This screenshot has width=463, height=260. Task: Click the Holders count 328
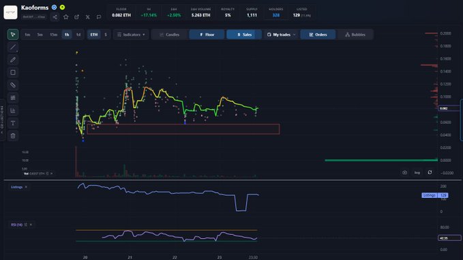[x=275, y=15]
